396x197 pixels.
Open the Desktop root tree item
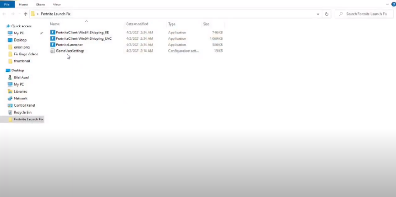(18, 71)
